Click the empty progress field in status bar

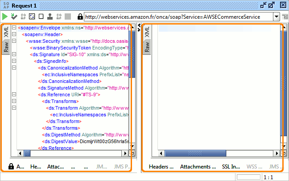248,177
